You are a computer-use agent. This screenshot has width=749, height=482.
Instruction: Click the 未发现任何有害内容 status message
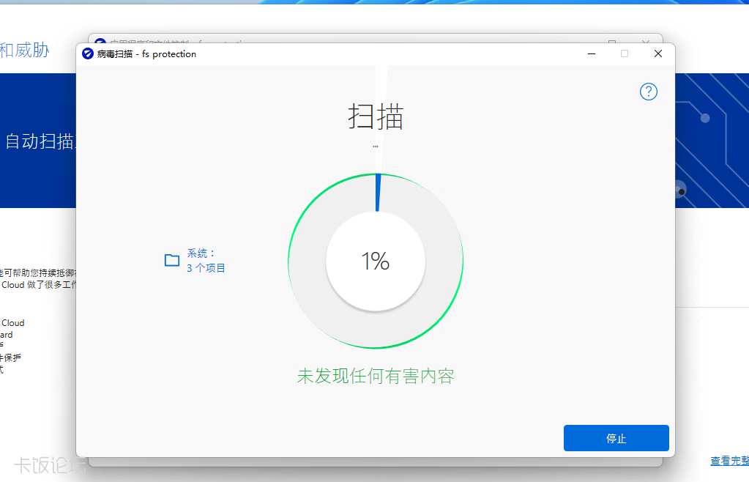(x=376, y=375)
